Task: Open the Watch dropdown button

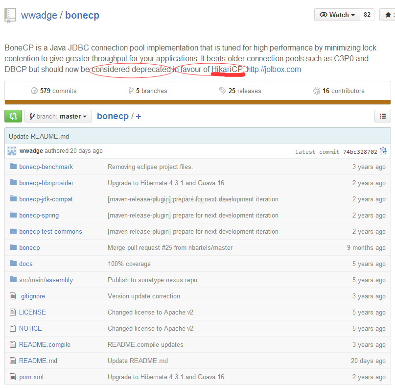Action: pos(337,15)
